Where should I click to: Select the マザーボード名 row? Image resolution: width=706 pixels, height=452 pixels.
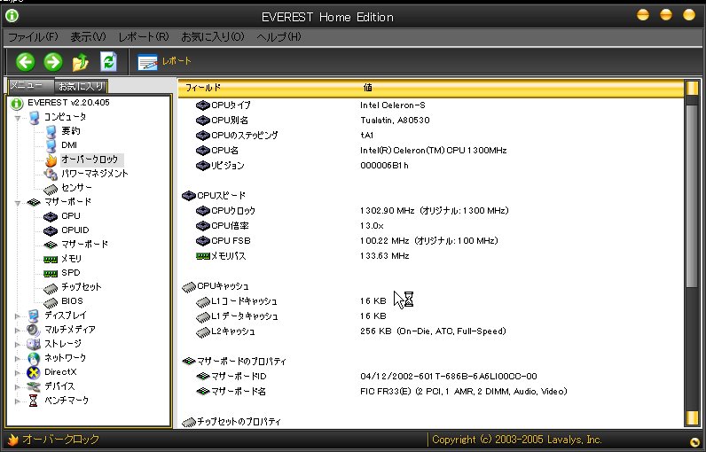point(431,391)
